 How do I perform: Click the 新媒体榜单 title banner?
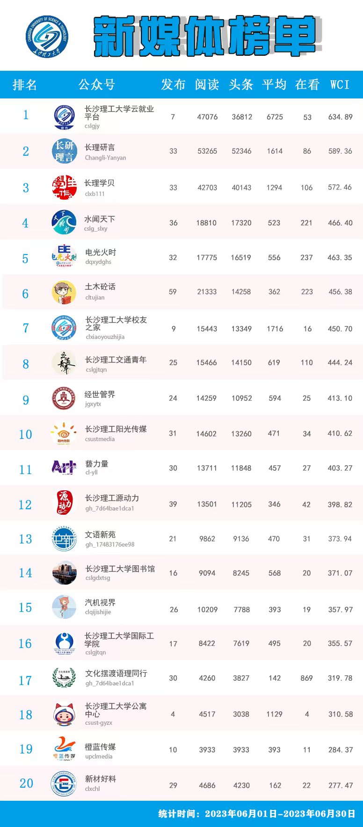point(206,36)
